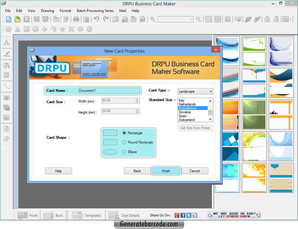Click the Standard Size list scroll-up arrow
This screenshot has width=298, height=229.
(210, 101)
